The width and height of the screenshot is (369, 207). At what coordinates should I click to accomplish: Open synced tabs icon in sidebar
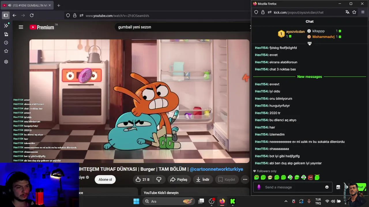pyautogui.click(x=6, y=34)
